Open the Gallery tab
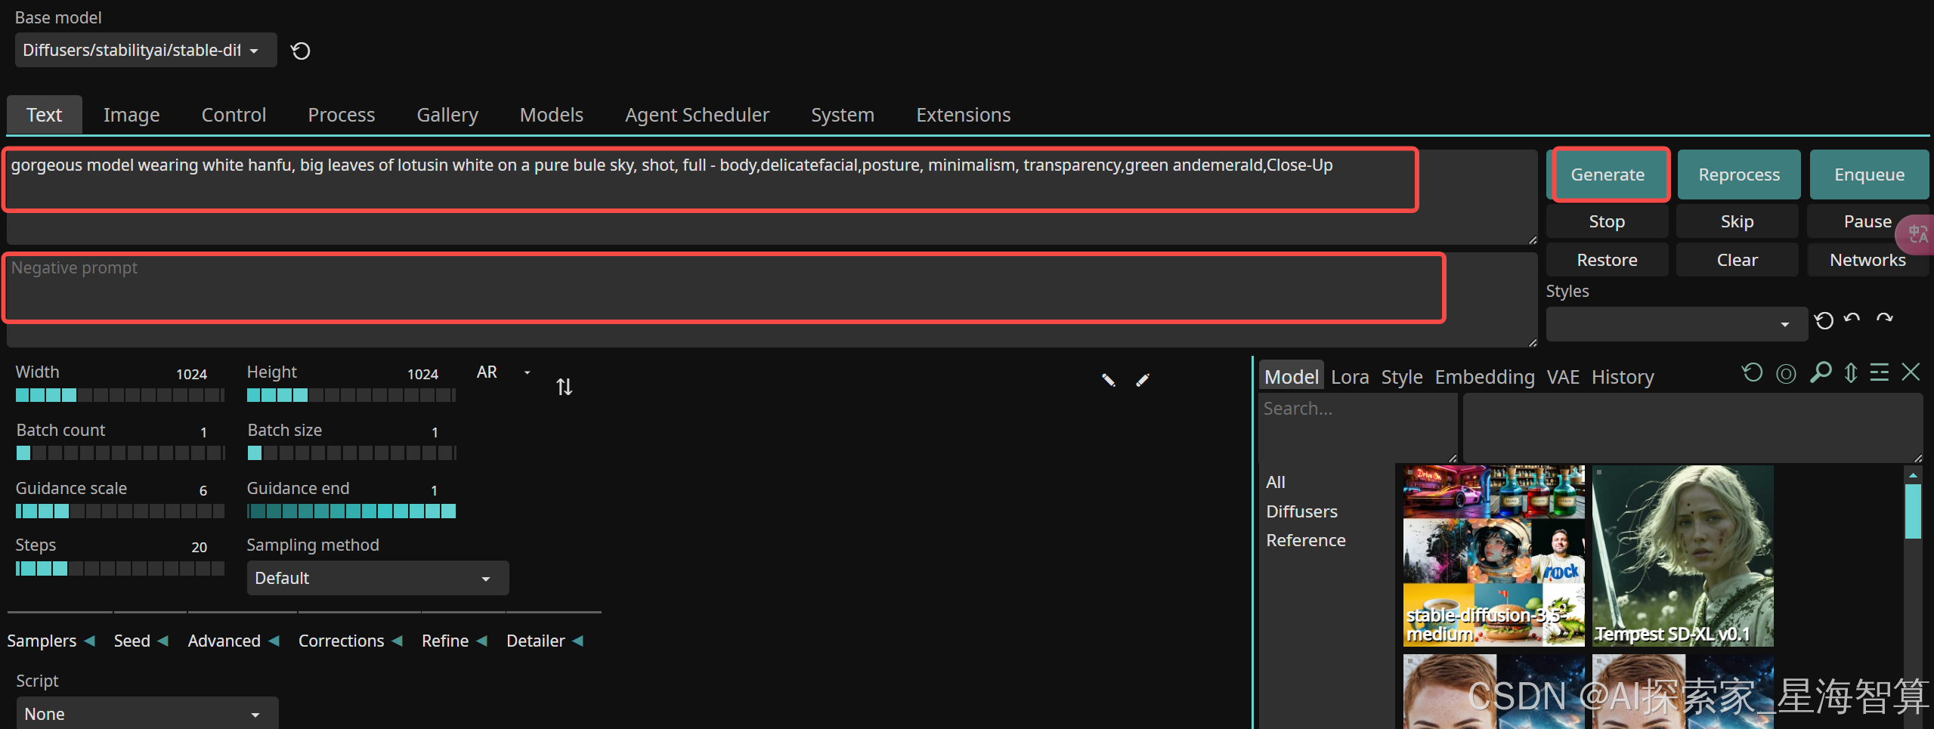 447,115
